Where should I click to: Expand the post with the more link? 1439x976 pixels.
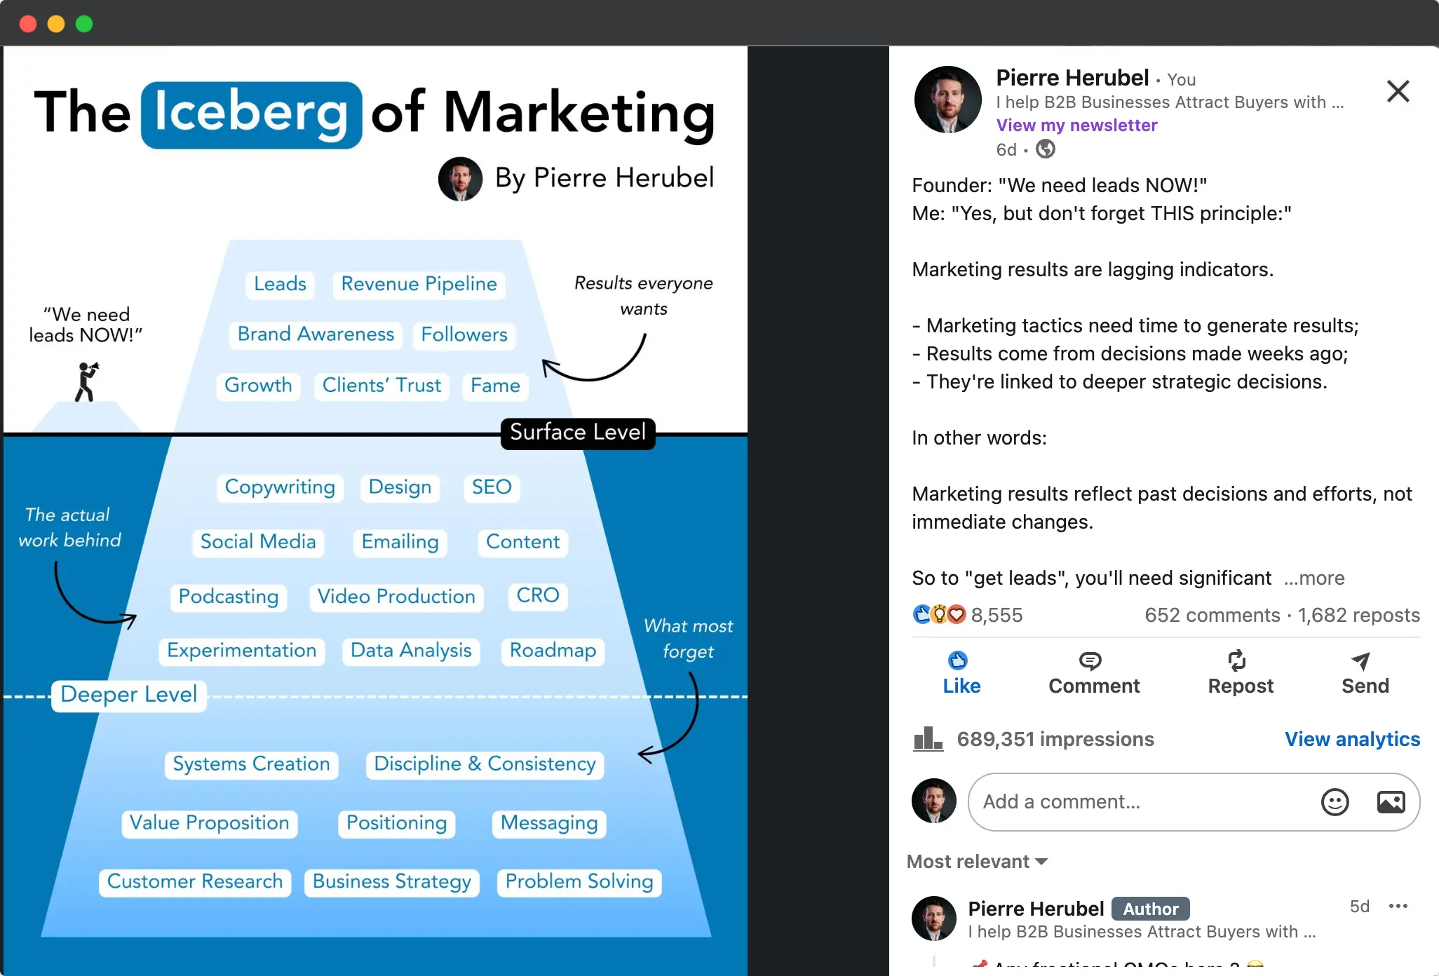pos(1314,578)
